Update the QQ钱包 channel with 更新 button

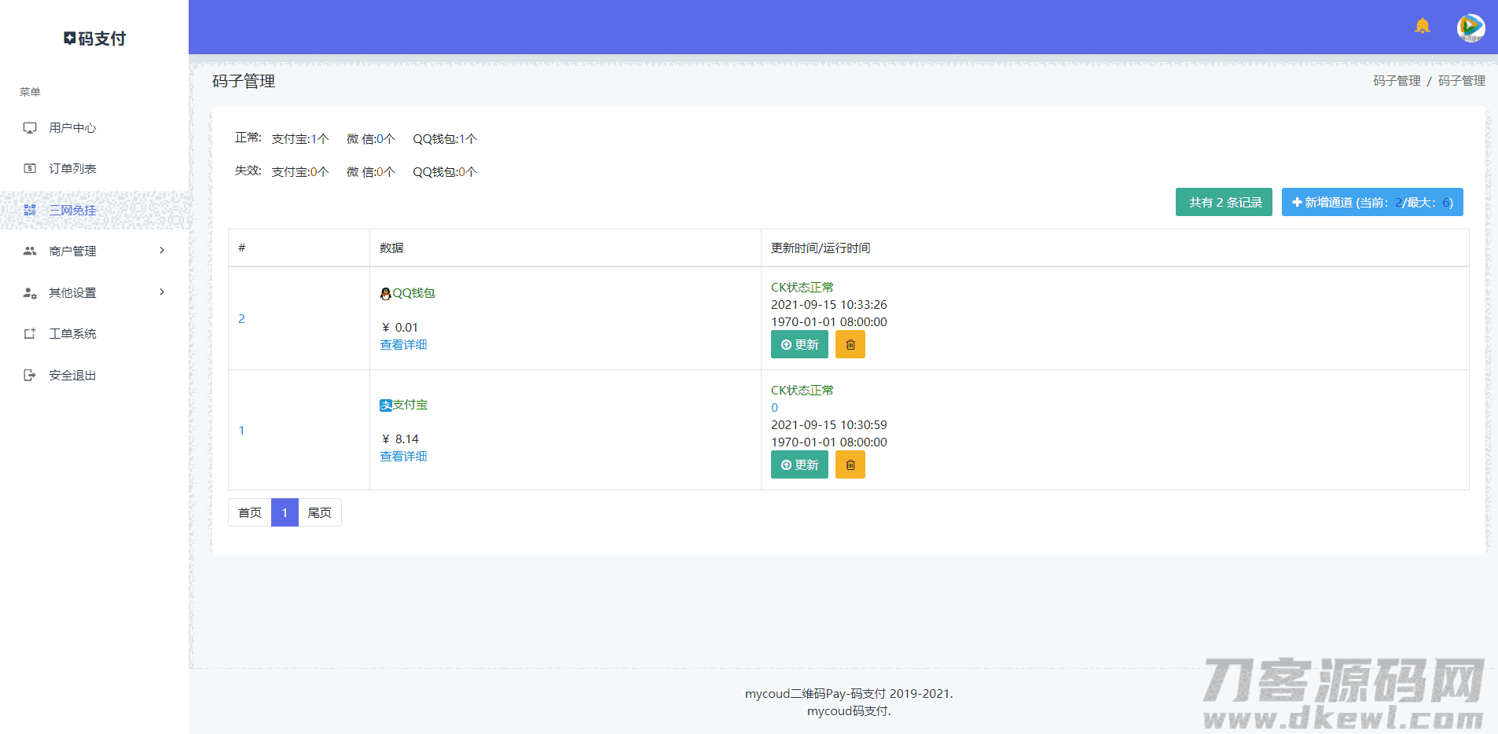click(x=799, y=345)
